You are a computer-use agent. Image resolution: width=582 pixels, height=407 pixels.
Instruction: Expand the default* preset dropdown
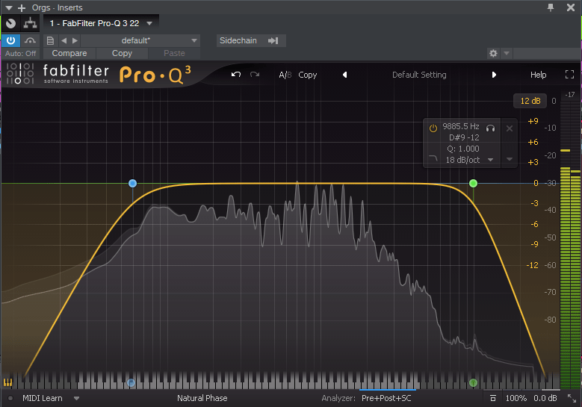click(x=194, y=40)
